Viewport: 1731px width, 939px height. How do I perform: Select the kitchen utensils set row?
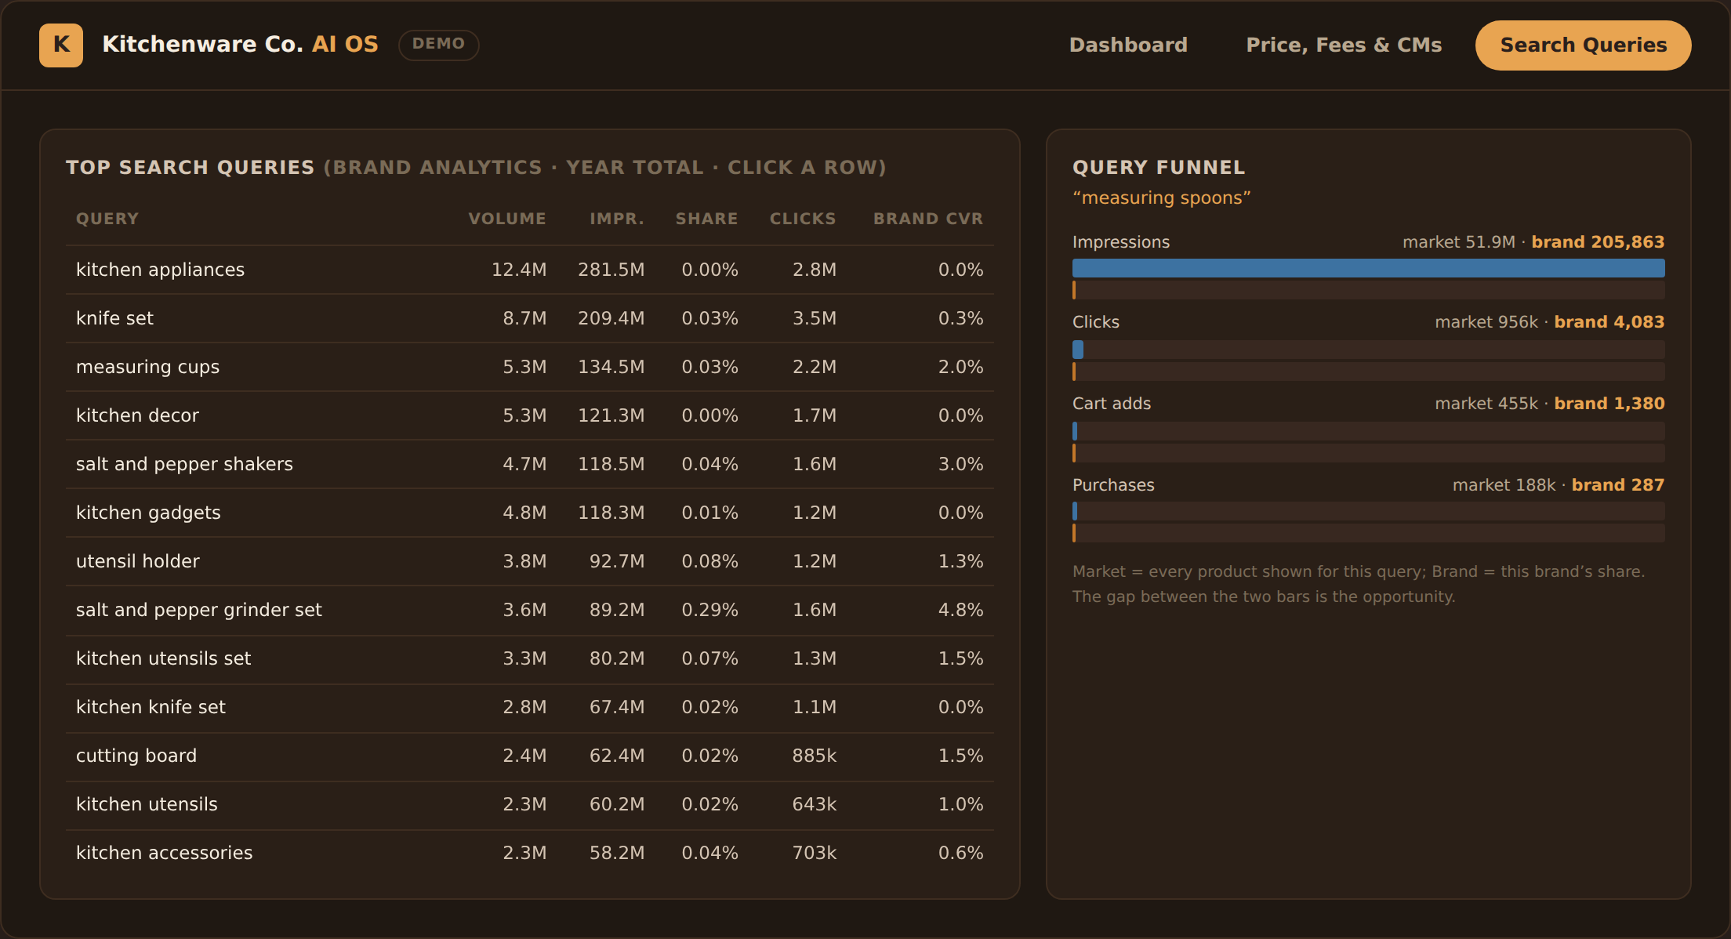coord(530,658)
